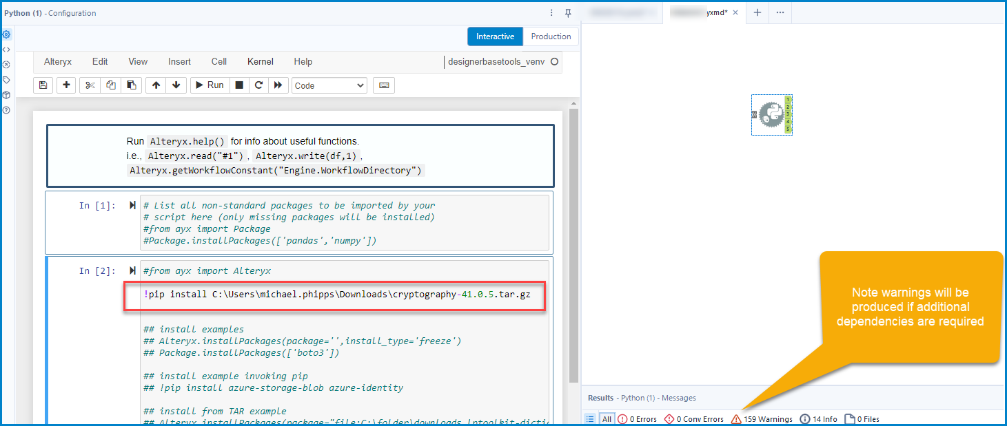Open the Alteryx menu
The width and height of the screenshot is (1007, 426).
(x=58, y=61)
